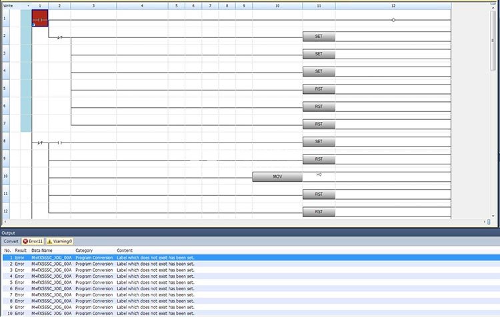500x317 pixels.
Task: Select the RST instruction on row 7
Action: [319, 124]
